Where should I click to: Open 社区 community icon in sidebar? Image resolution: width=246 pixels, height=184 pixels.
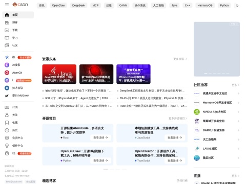[x=7, y=45]
